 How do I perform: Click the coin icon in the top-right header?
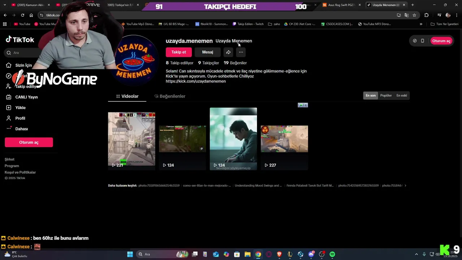[x=415, y=41]
